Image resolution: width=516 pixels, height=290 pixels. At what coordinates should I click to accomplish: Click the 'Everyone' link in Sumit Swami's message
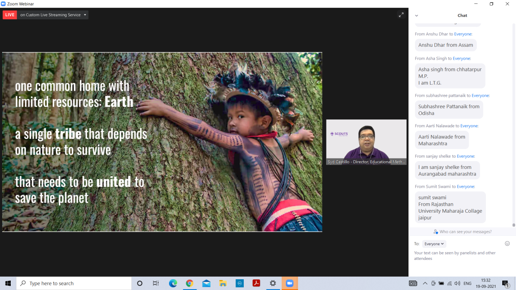click(x=466, y=186)
